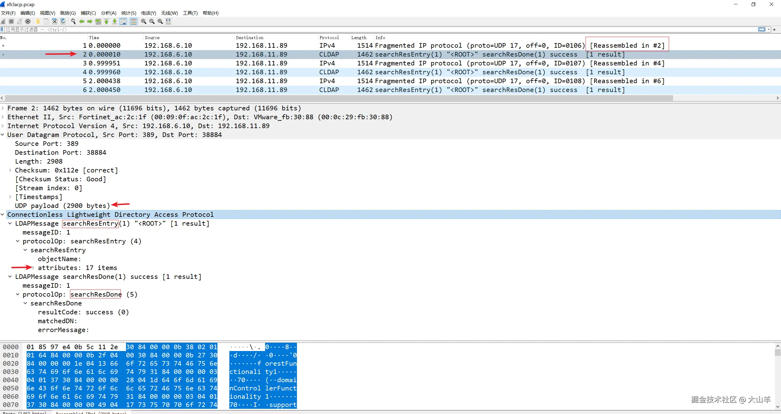This screenshot has width=781, height=414.
Task: Click the find packet magnifier icon
Action: tap(73, 21)
